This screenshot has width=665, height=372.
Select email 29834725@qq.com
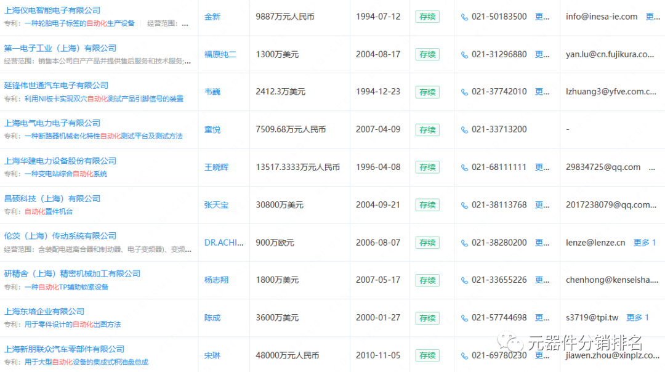pos(603,167)
